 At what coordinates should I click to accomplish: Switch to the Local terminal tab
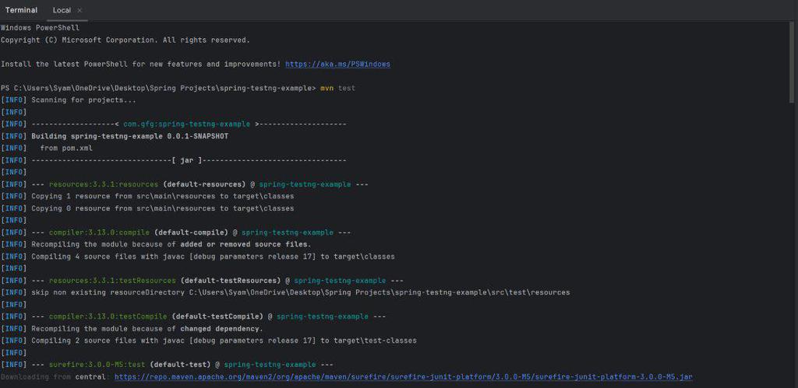coord(62,10)
